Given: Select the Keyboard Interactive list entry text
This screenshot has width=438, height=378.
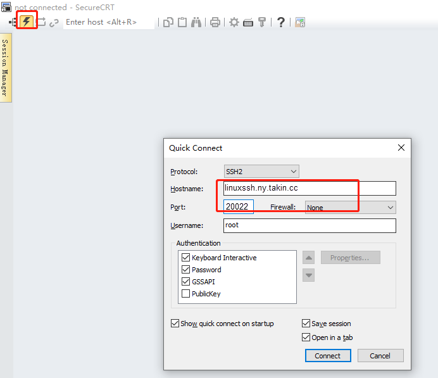Looking at the screenshot, I should pyautogui.click(x=224, y=258).
